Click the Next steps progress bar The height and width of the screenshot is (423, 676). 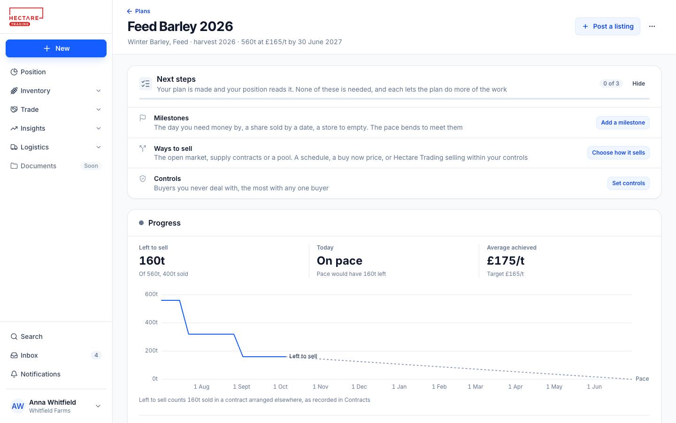[394, 99]
